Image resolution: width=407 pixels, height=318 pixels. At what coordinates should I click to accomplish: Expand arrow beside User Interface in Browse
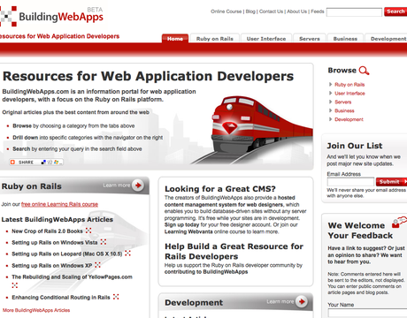pyautogui.click(x=330, y=94)
